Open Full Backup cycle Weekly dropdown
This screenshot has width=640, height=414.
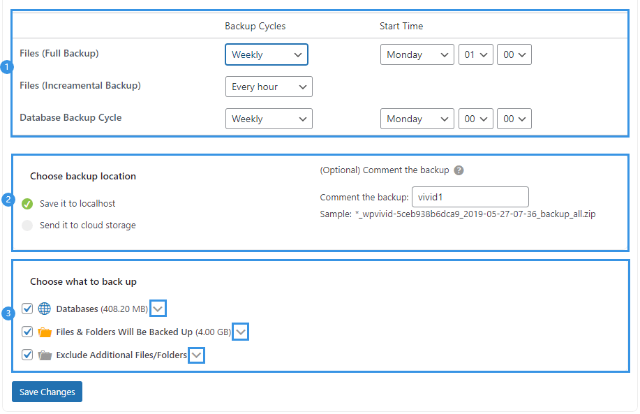click(267, 54)
